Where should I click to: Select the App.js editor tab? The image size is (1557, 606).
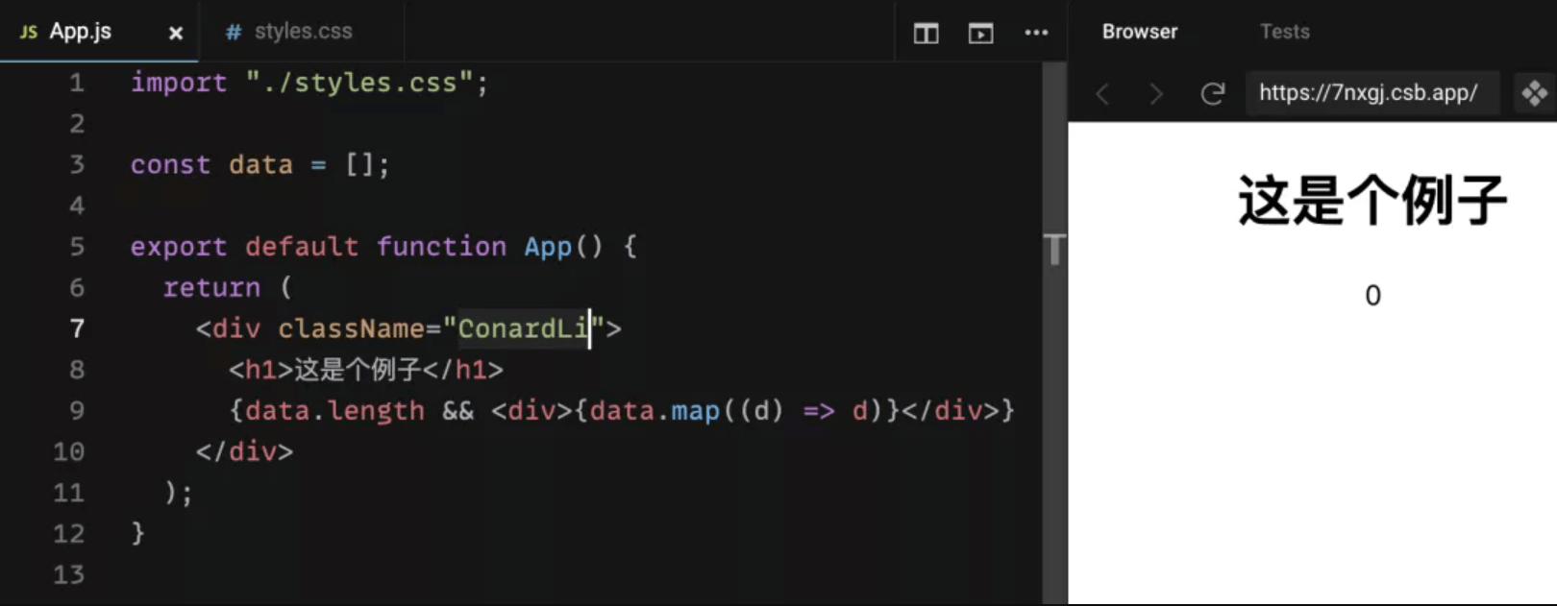(80, 32)
